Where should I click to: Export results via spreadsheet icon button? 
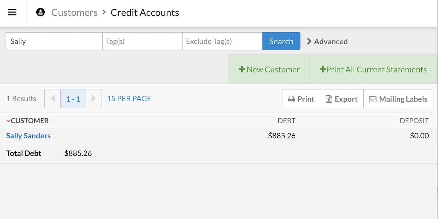point(341,99)
